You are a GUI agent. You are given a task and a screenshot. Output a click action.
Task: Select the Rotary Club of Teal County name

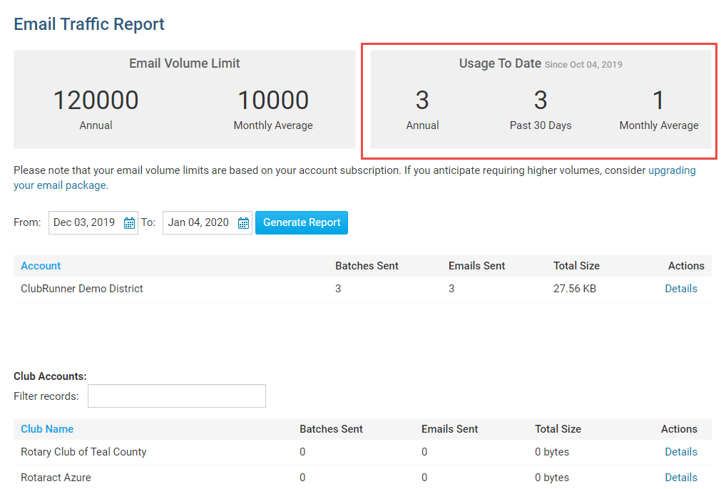[83, 452]
